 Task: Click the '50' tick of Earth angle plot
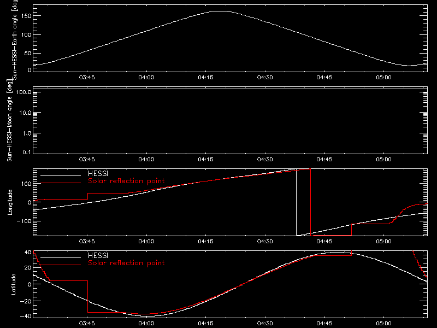[28, 53]
